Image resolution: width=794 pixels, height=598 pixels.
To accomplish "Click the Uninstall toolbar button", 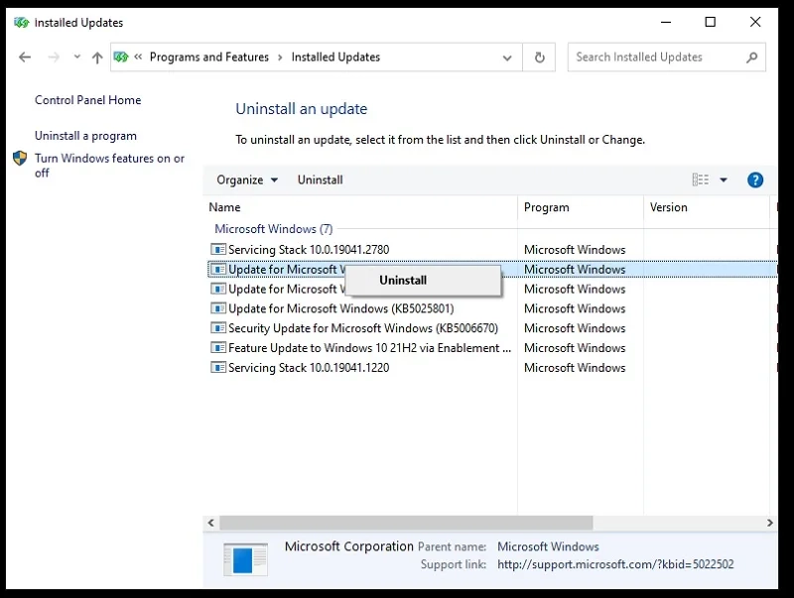I will coord(320,180).
